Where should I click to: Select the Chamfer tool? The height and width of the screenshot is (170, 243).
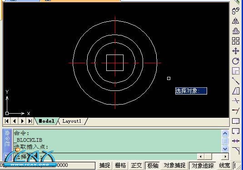[x=236, y=150]
